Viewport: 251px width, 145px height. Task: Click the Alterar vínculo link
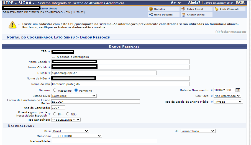click(x=49, y=9)
